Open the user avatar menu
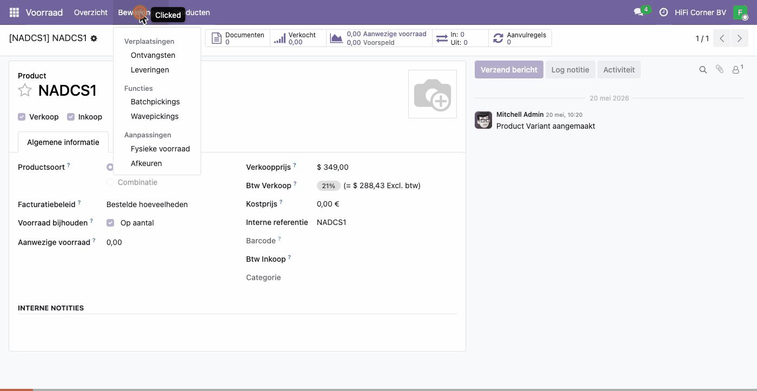 (x=740, y=12)
